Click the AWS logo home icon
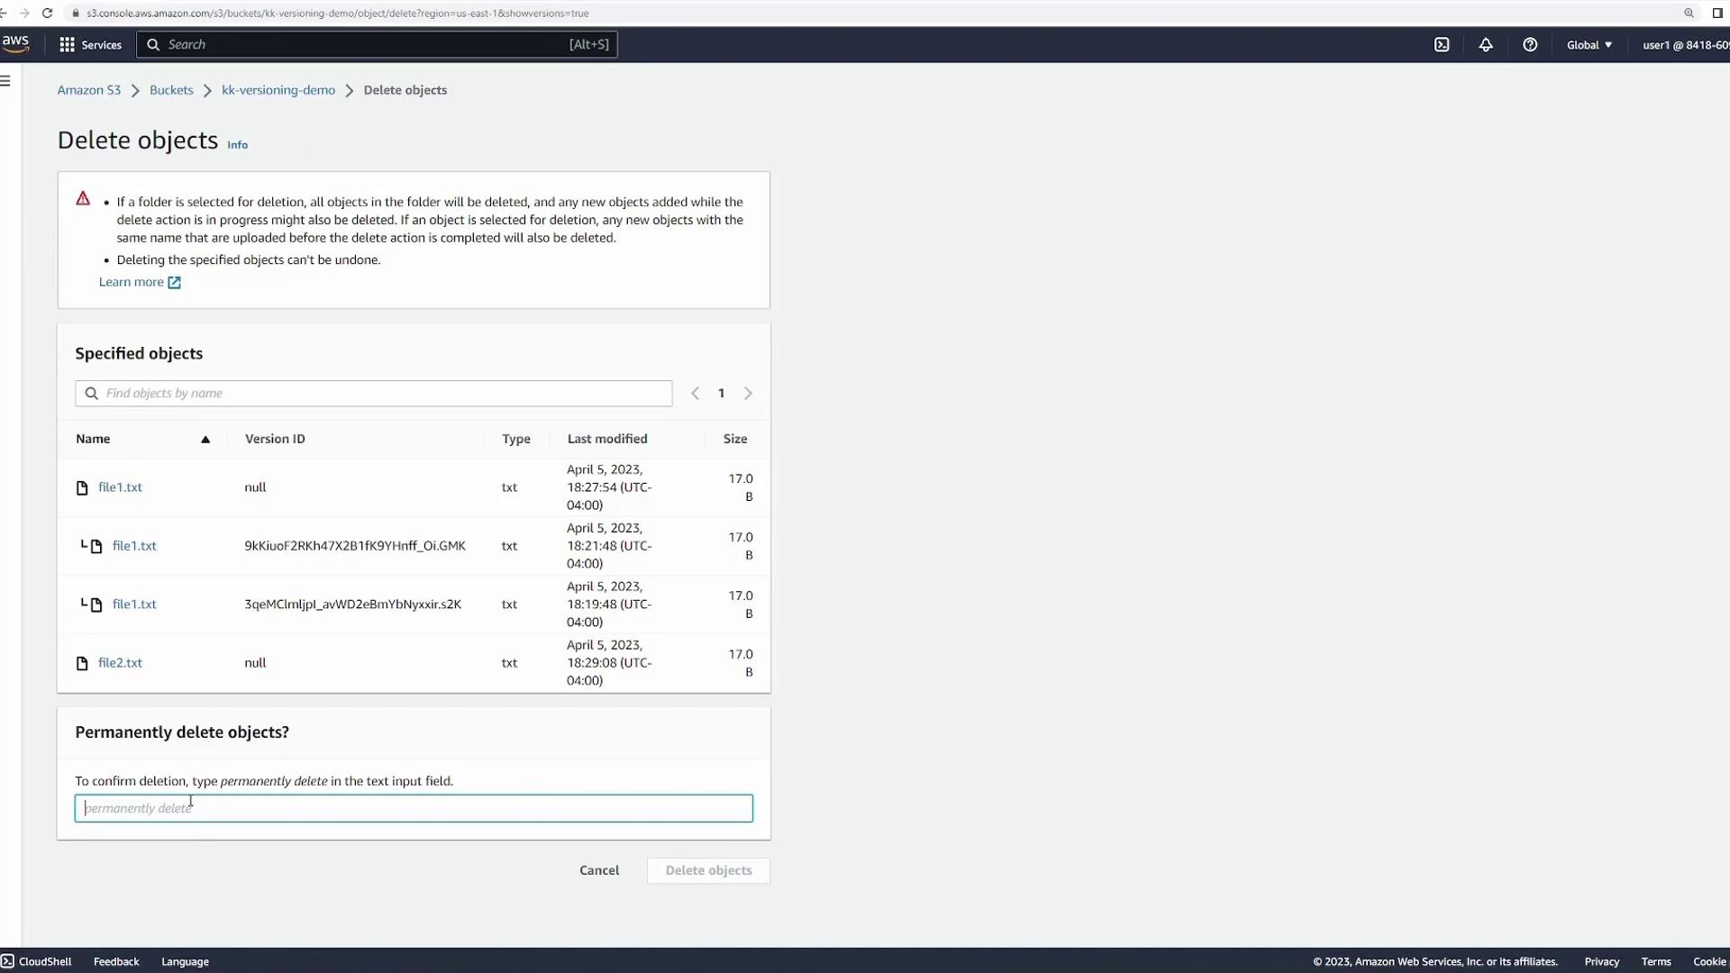 pos(15,43)
